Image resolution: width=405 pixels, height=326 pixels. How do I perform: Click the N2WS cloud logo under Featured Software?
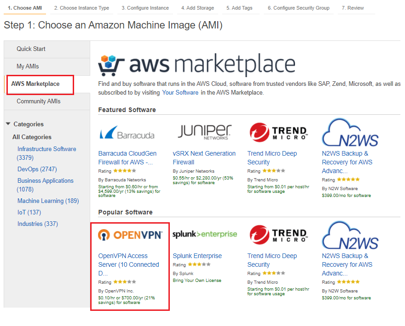coord(350,132)
